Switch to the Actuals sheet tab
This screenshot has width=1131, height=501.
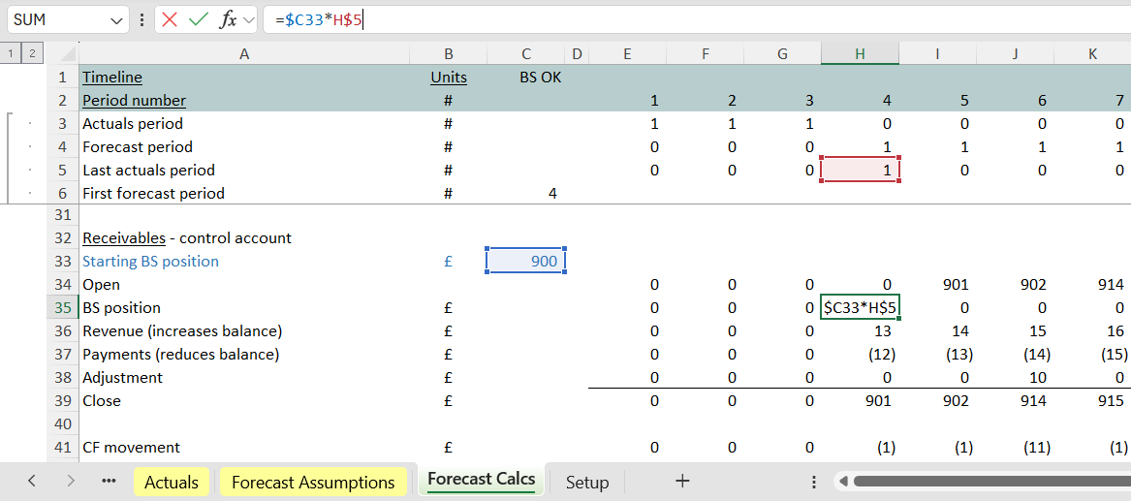[x=172, y=482]
